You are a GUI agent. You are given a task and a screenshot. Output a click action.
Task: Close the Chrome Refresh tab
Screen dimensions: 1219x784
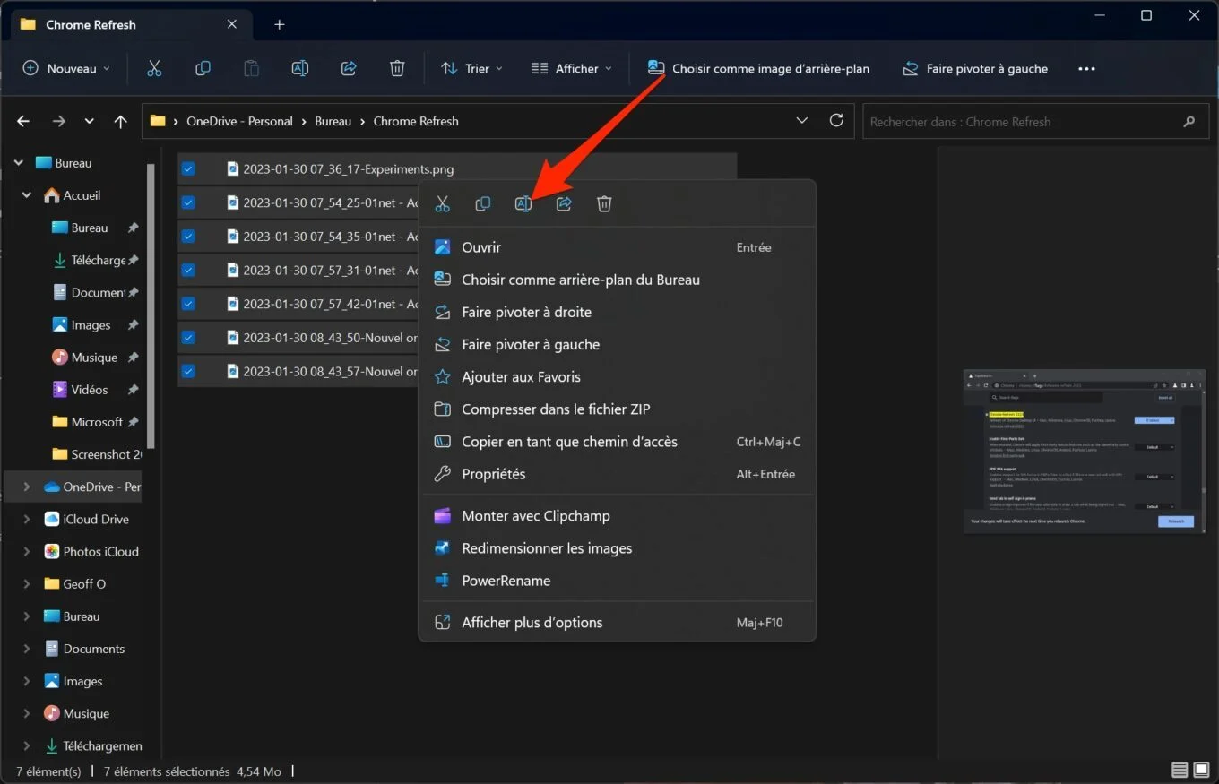coord(232,24)
